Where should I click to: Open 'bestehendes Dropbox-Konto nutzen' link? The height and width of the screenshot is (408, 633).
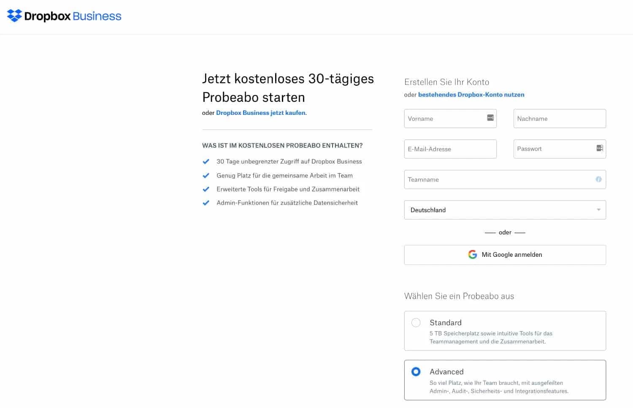coord(471,95)
